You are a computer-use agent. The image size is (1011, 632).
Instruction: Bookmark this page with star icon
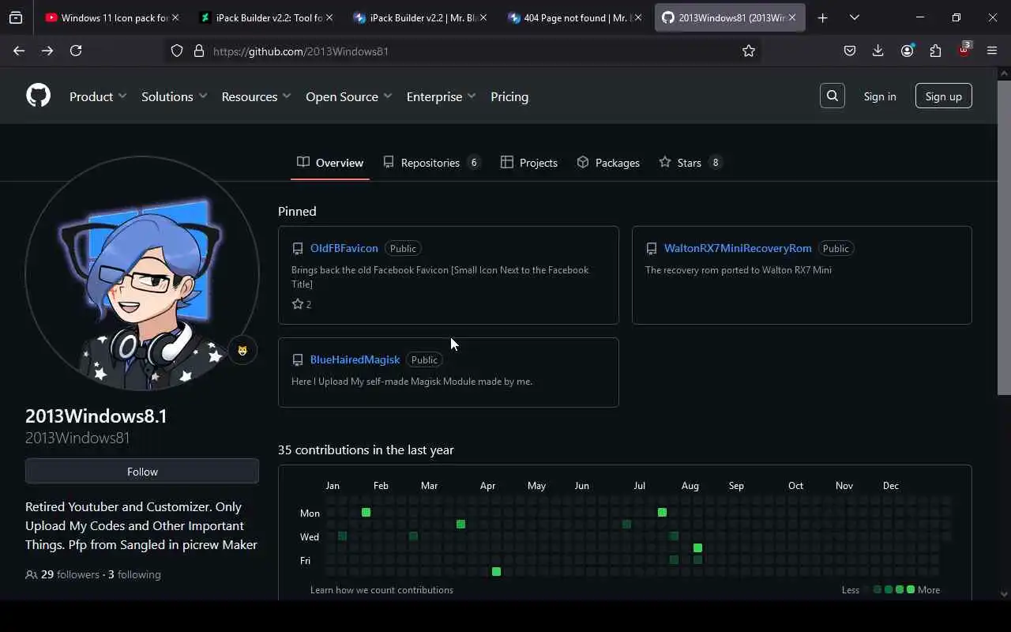pyautogui.click(x=749, y=51)
